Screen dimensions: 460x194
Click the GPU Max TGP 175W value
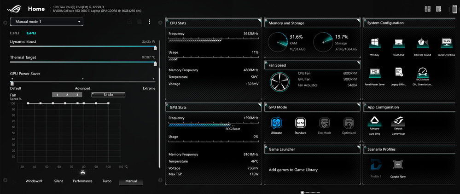pos(254,174)
